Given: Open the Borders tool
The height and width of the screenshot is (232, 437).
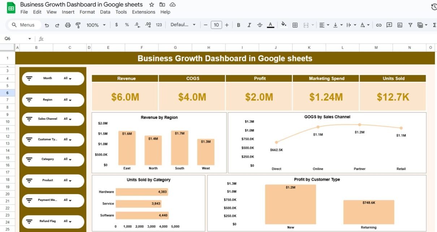Looking at the screenshot, I should pos(295,25).
